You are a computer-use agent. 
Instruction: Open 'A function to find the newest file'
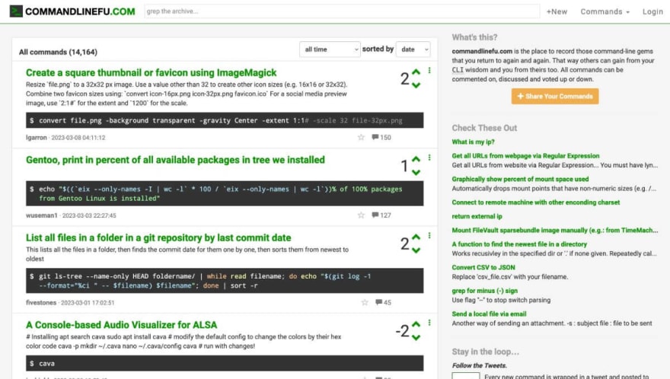click(519, 244)
